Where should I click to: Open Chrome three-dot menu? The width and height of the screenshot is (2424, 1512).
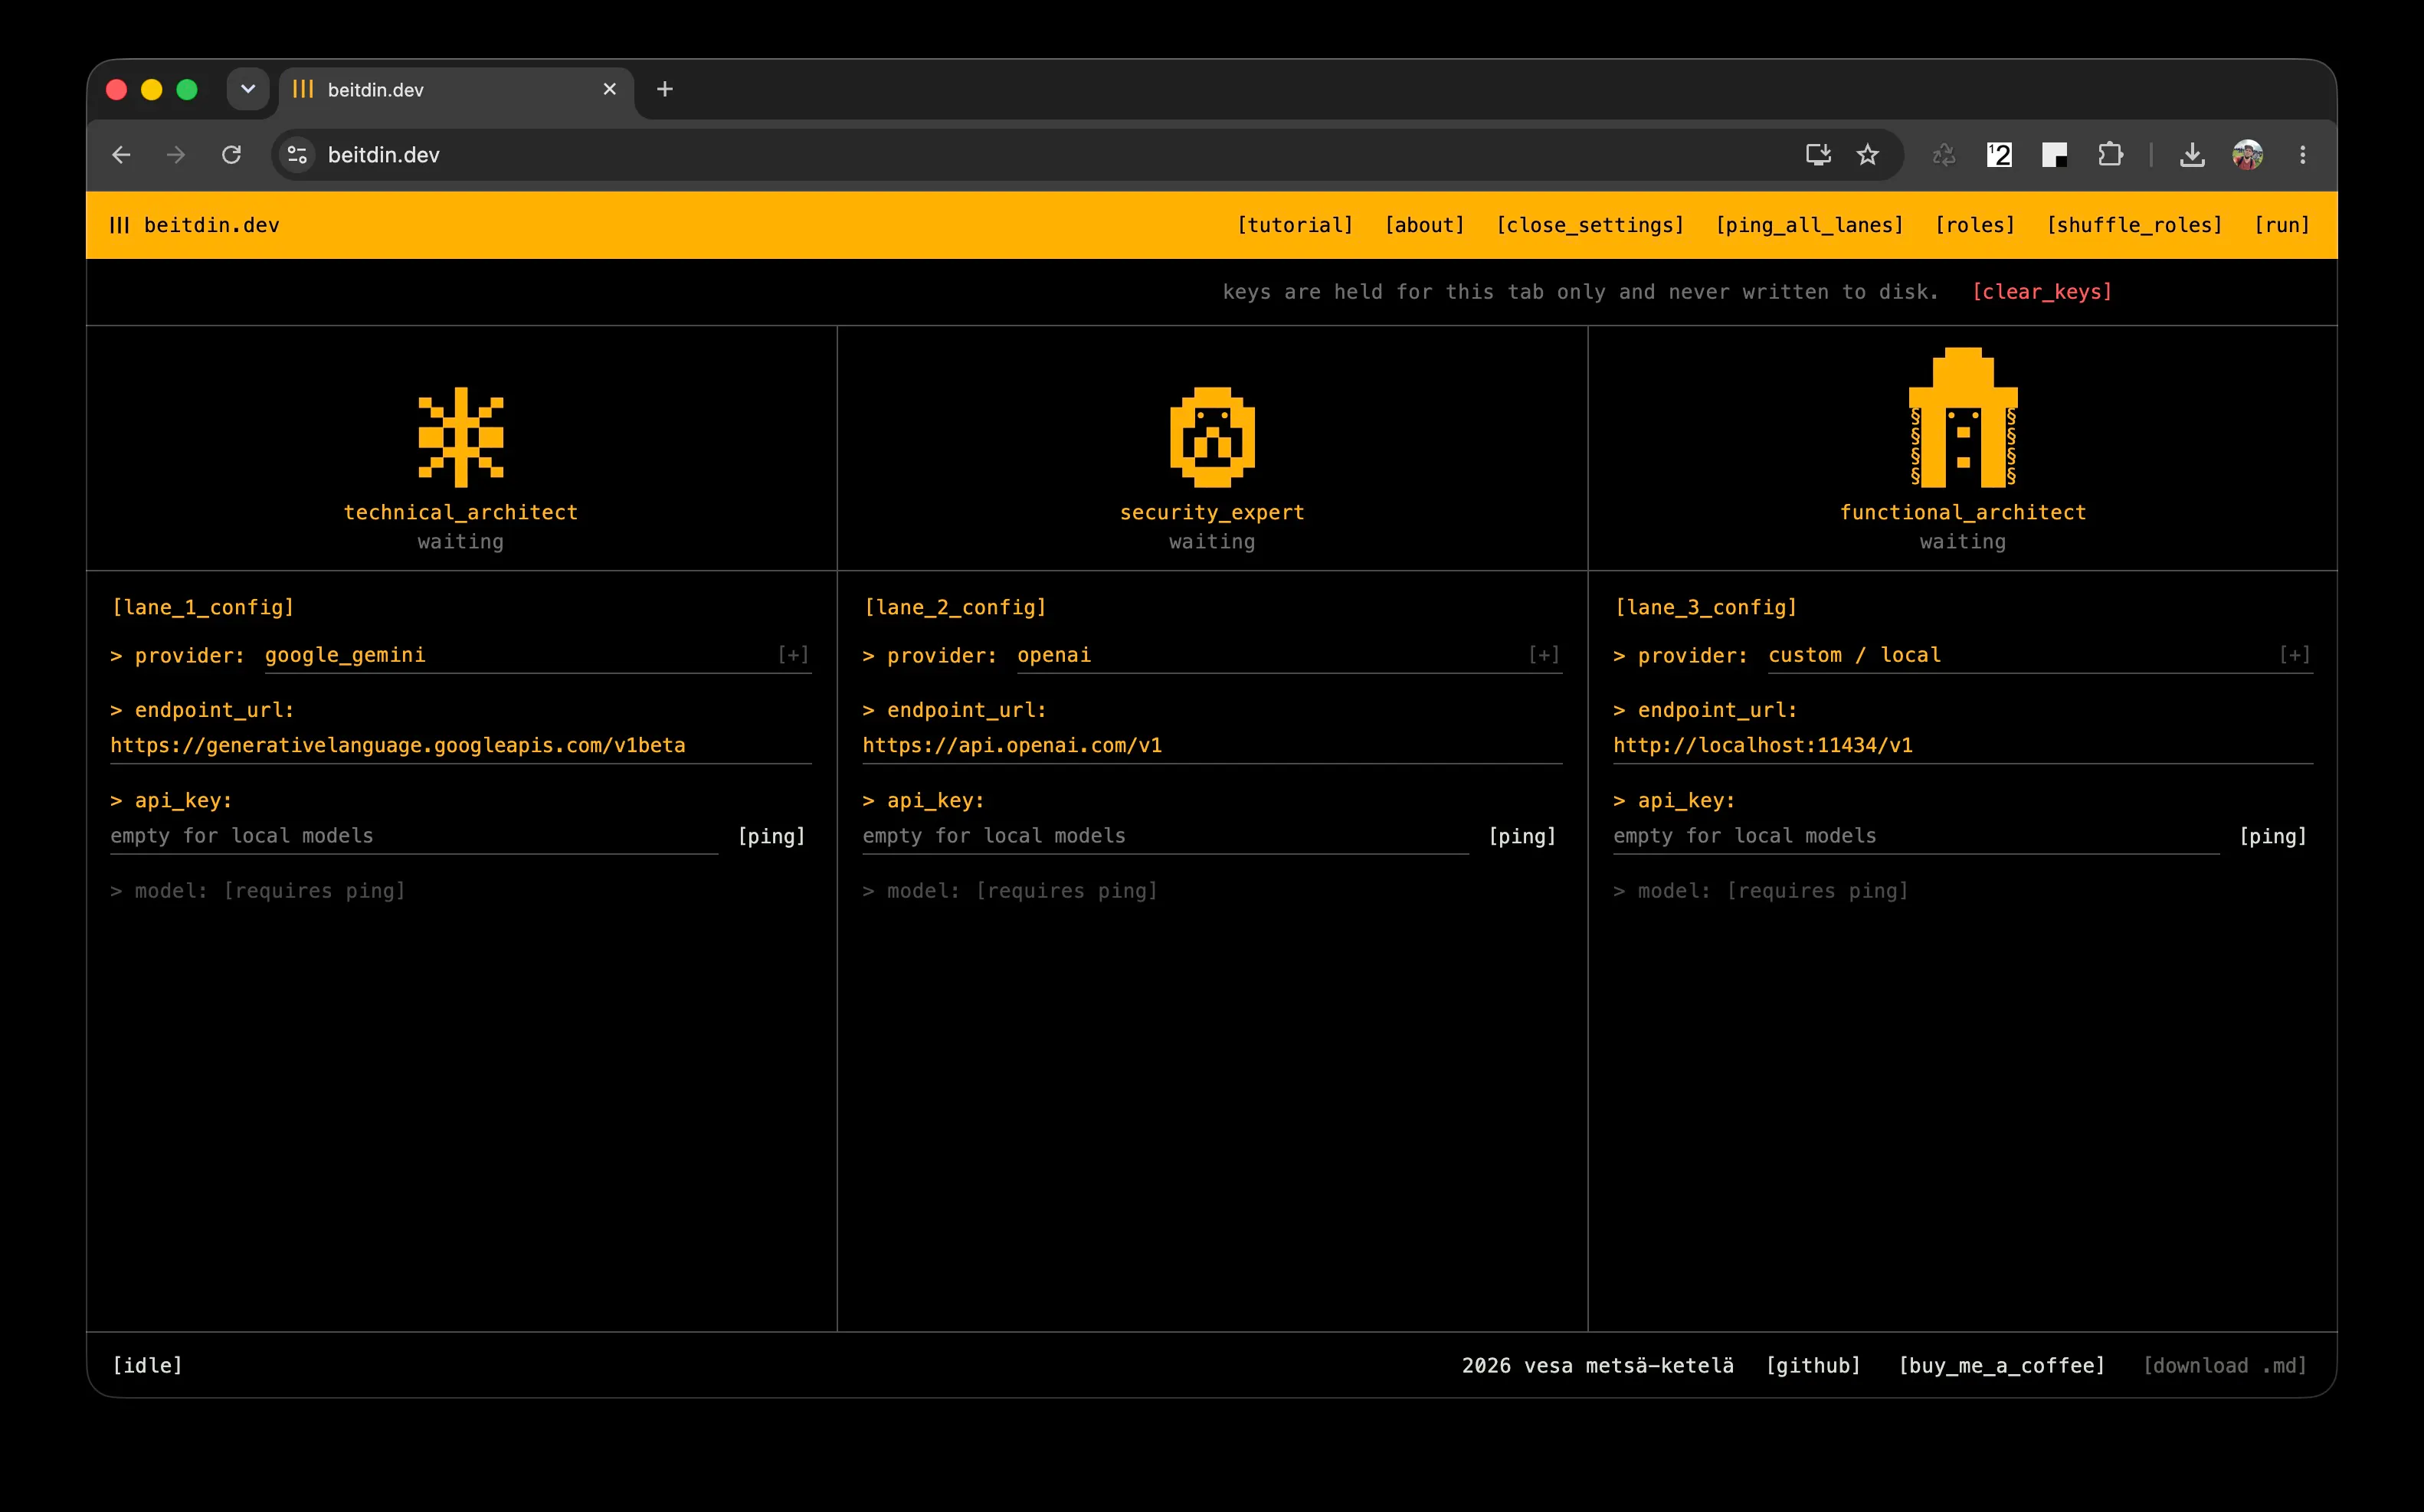tap(2302, 155)
